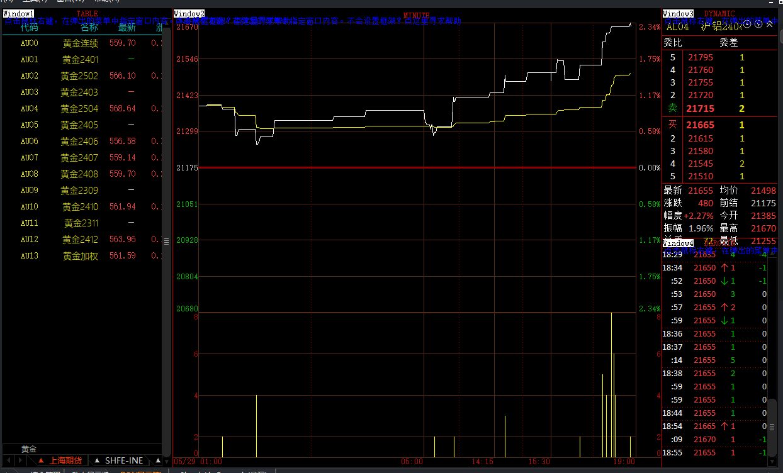This screenshot has width=783, height=473.
Task: Switch to the 上海期货 exchange tab
Action: click(x=60, y=460)
